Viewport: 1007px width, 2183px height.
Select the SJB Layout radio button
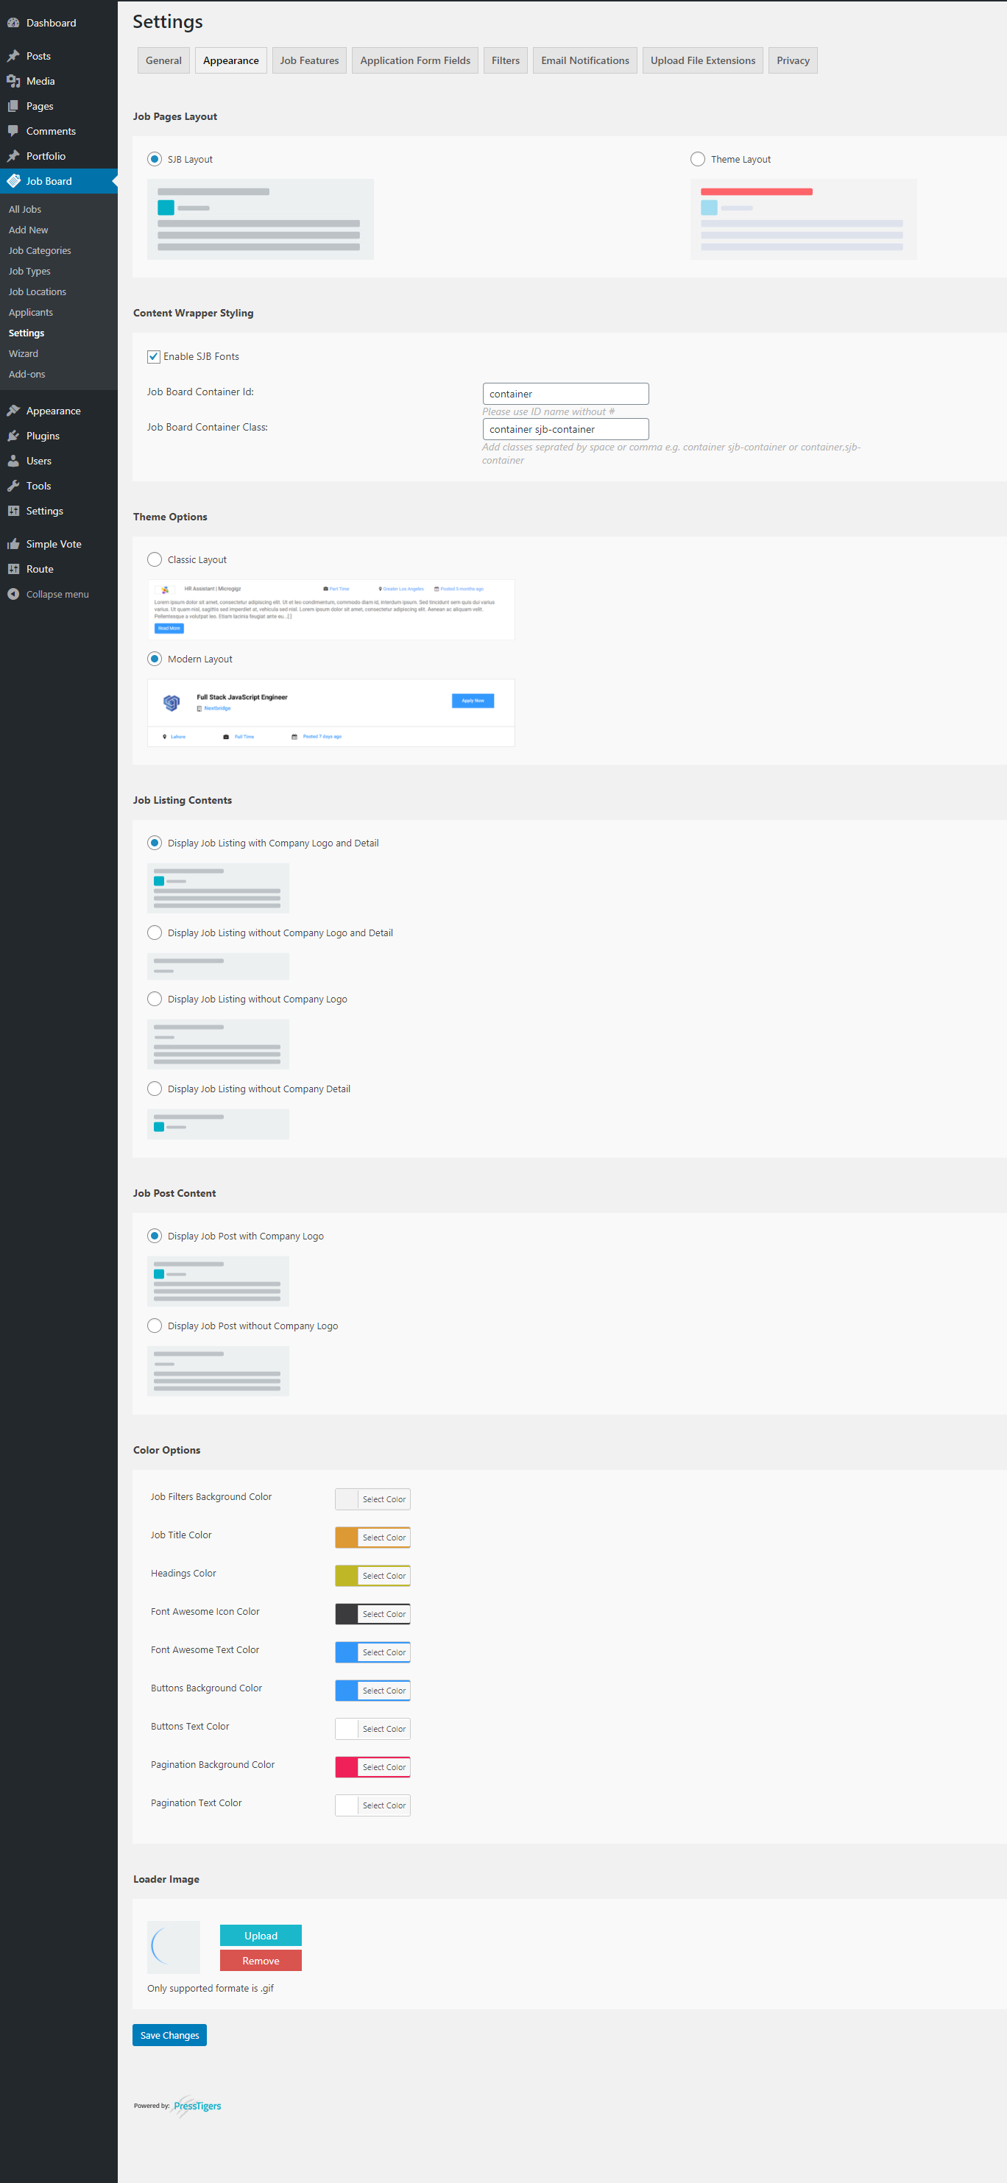(155, 159)
